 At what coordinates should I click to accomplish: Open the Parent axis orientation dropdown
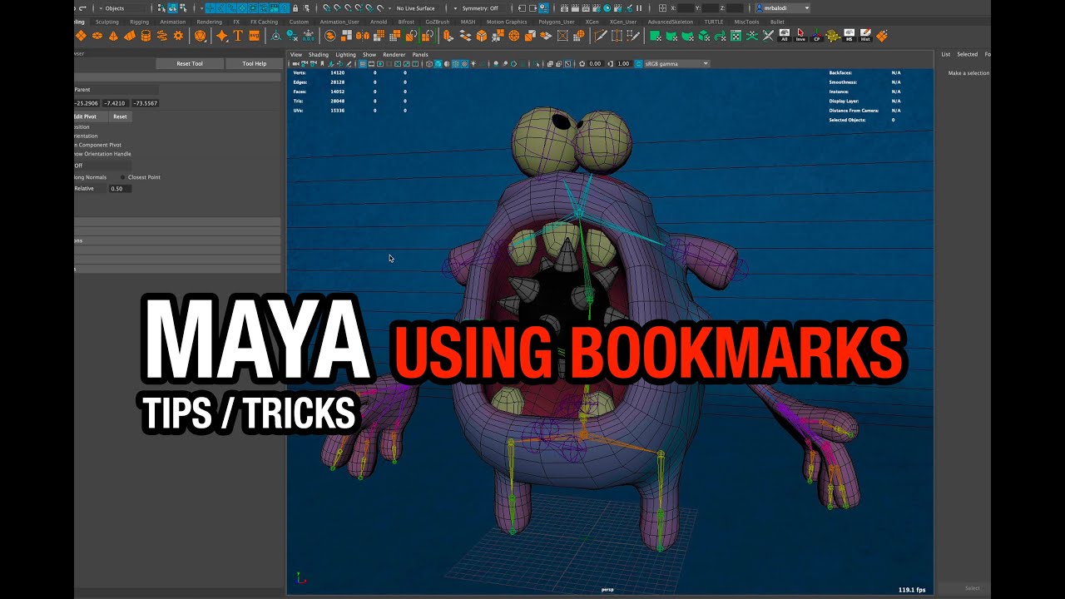pos(116,90)
